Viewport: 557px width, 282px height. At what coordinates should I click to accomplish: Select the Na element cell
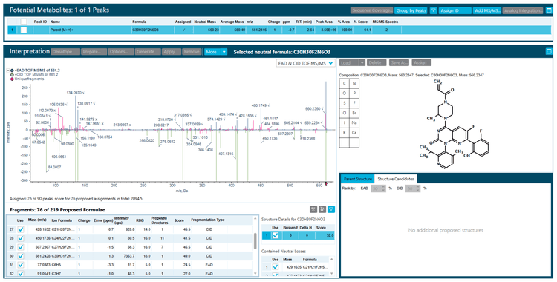(354, 122)
